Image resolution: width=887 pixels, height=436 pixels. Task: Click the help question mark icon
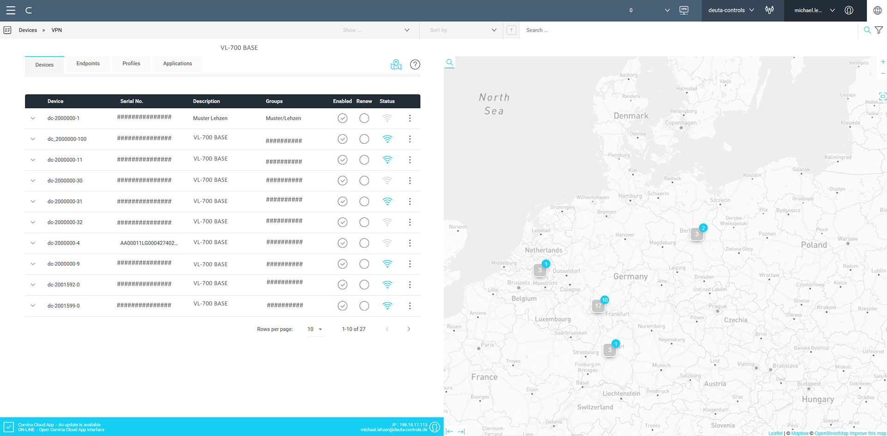415,65
